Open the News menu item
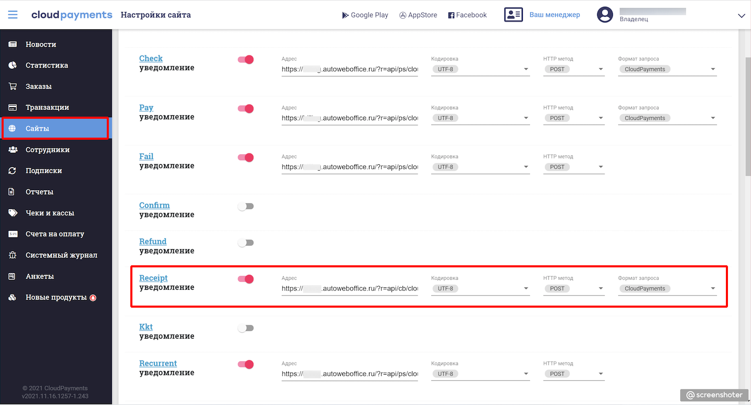Screen dimensions: 751x405 click(41, 44)
